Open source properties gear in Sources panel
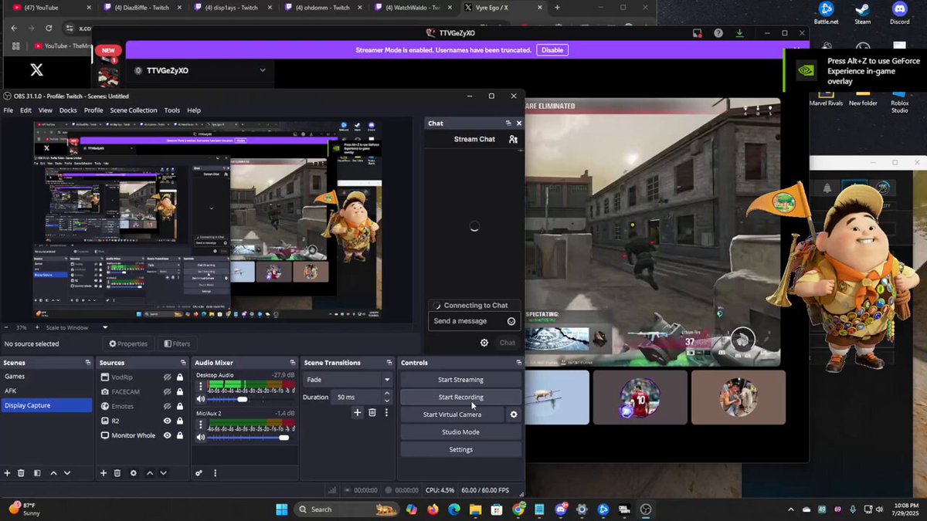Screen dimensions: 927x521 tap(133, 473)
